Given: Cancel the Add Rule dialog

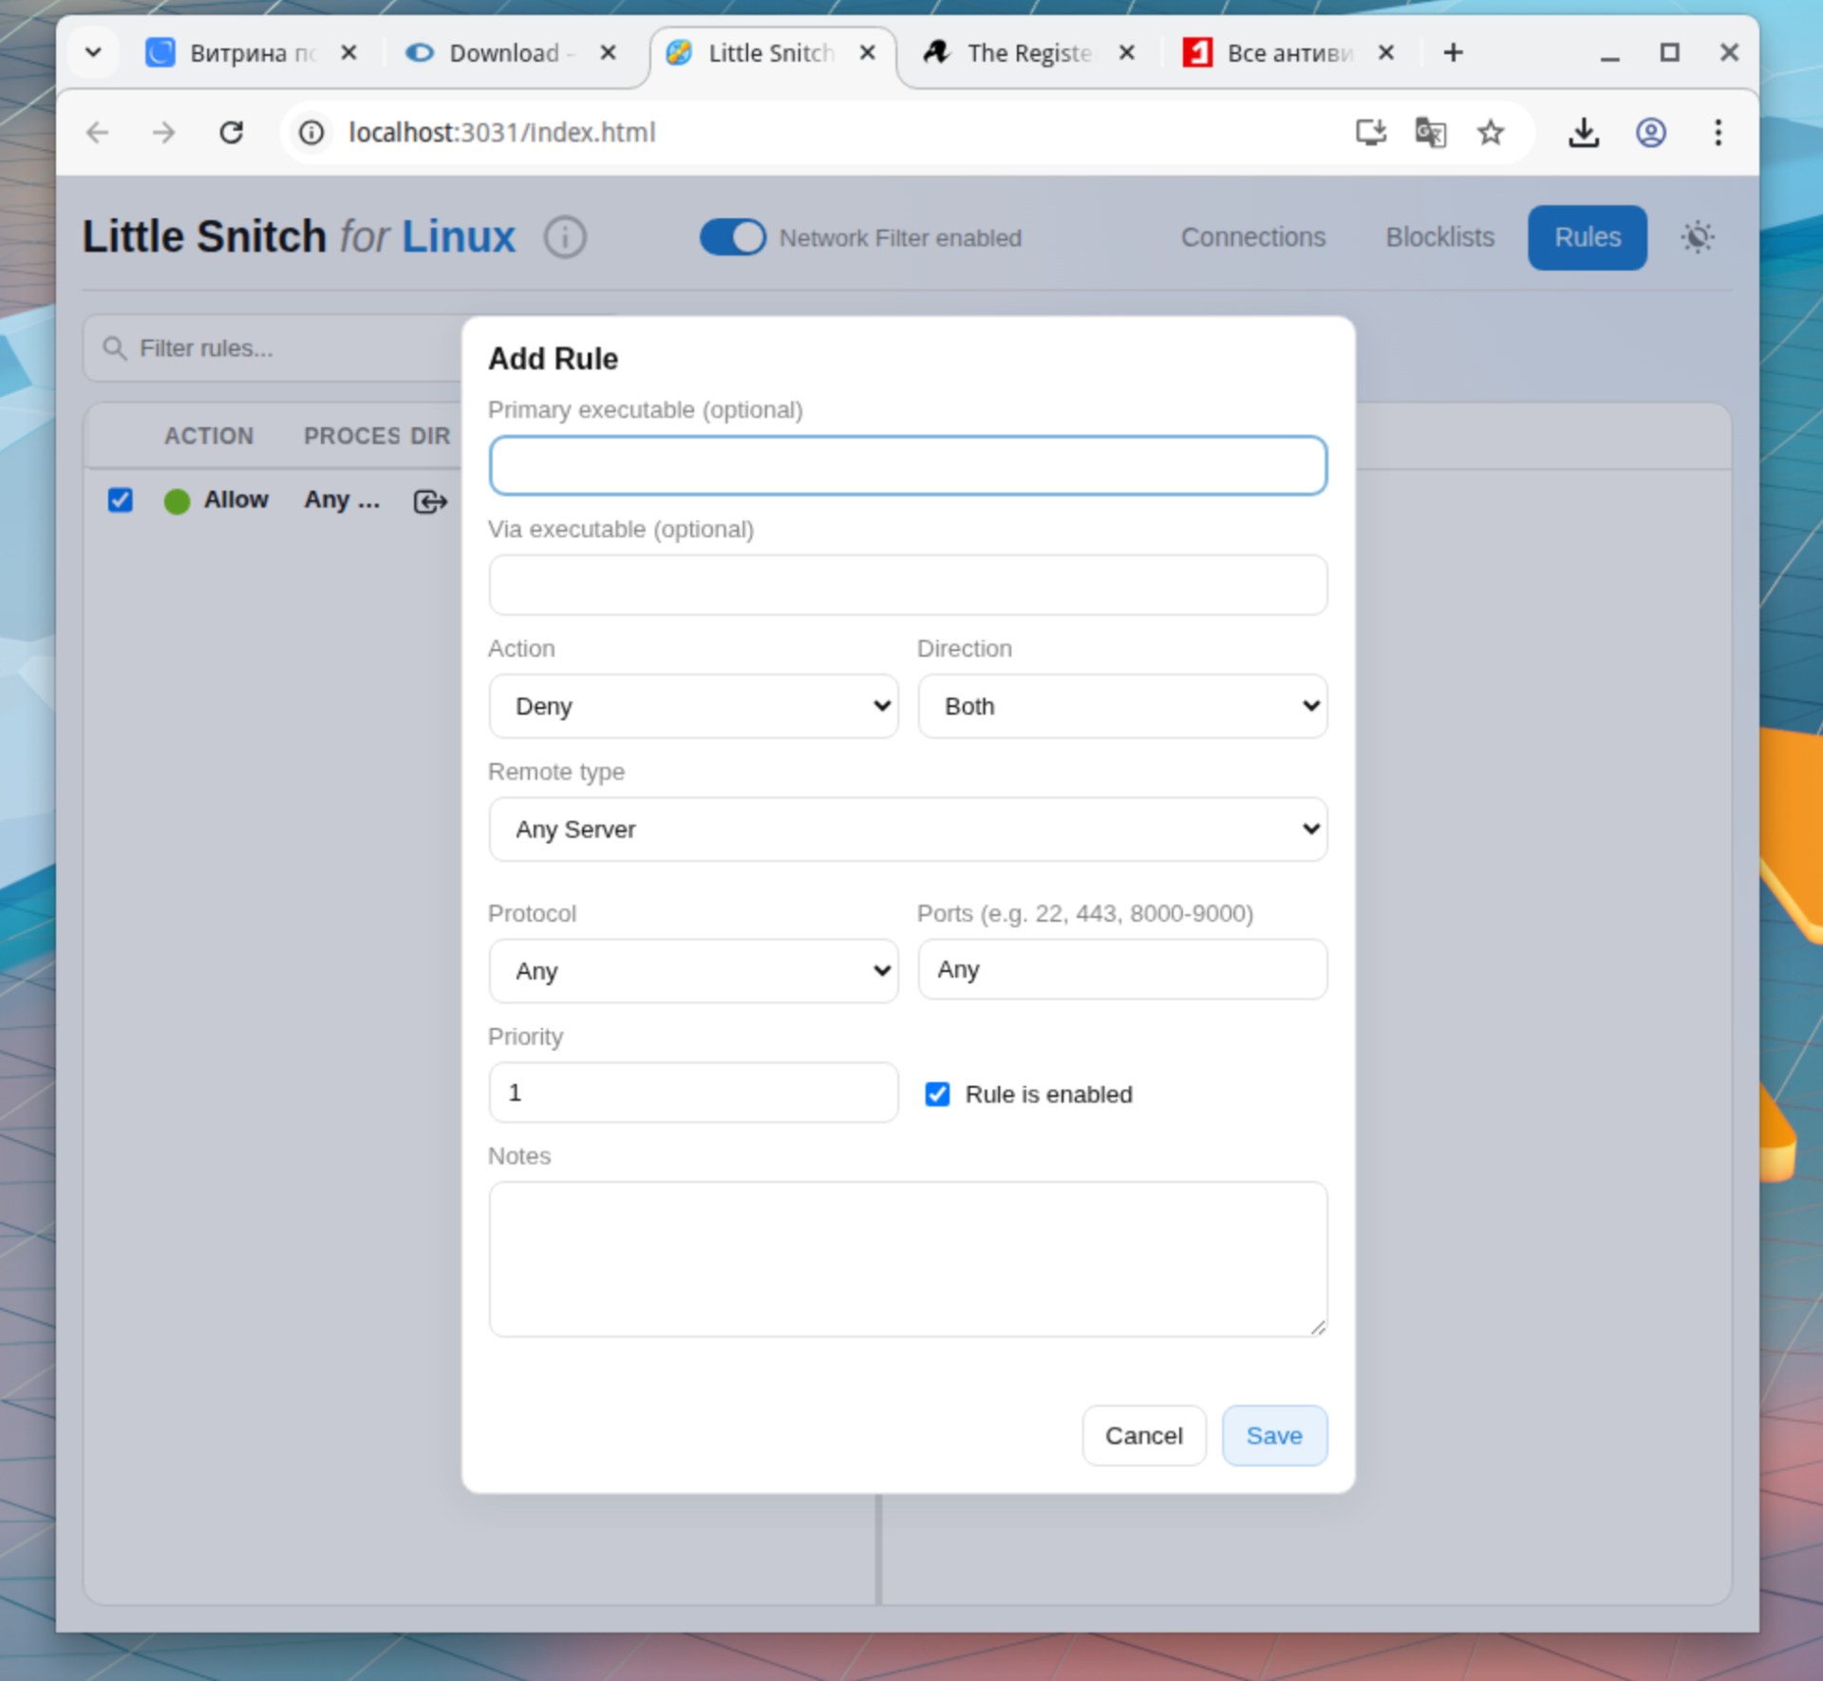Looking at the screenshot, I should point(1143,1435).
